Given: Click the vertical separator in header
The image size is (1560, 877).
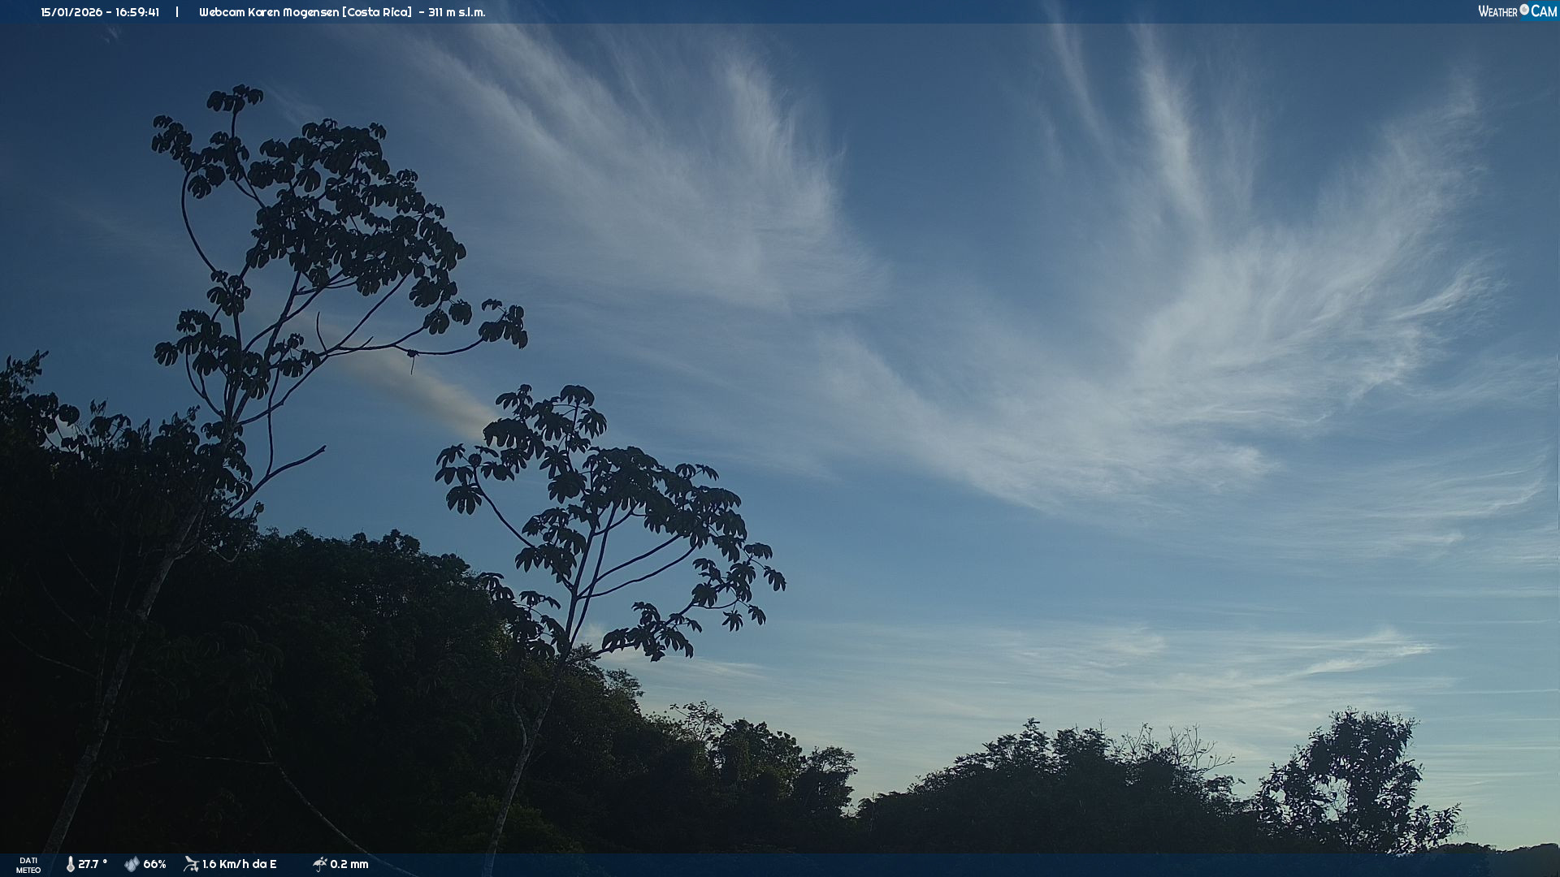Looking at the screenshot, I should tap(177, 12).
